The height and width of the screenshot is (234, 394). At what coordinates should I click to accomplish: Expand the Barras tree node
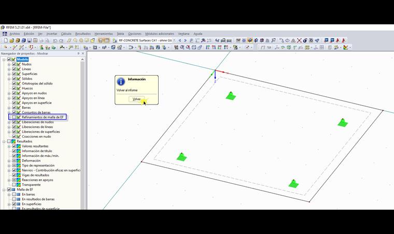point(9,108)
